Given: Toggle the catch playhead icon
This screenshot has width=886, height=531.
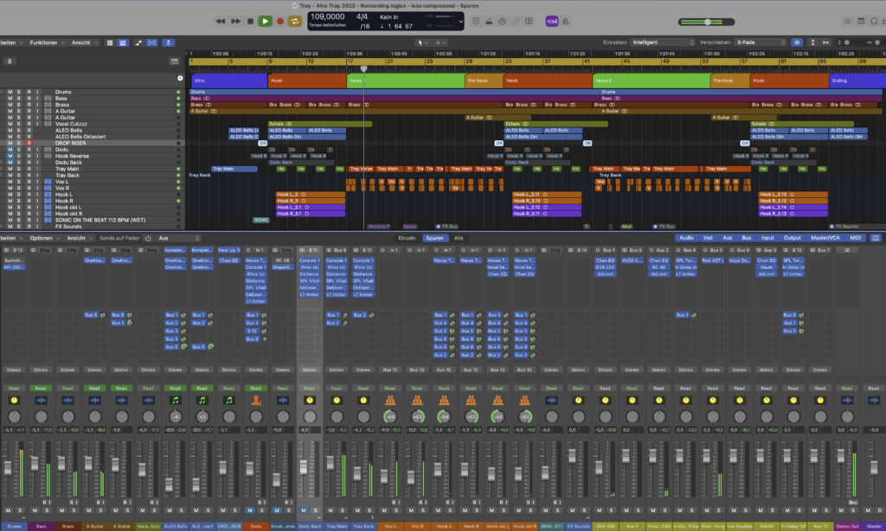Looking at the screenshot, I should (x=168, y=43).
